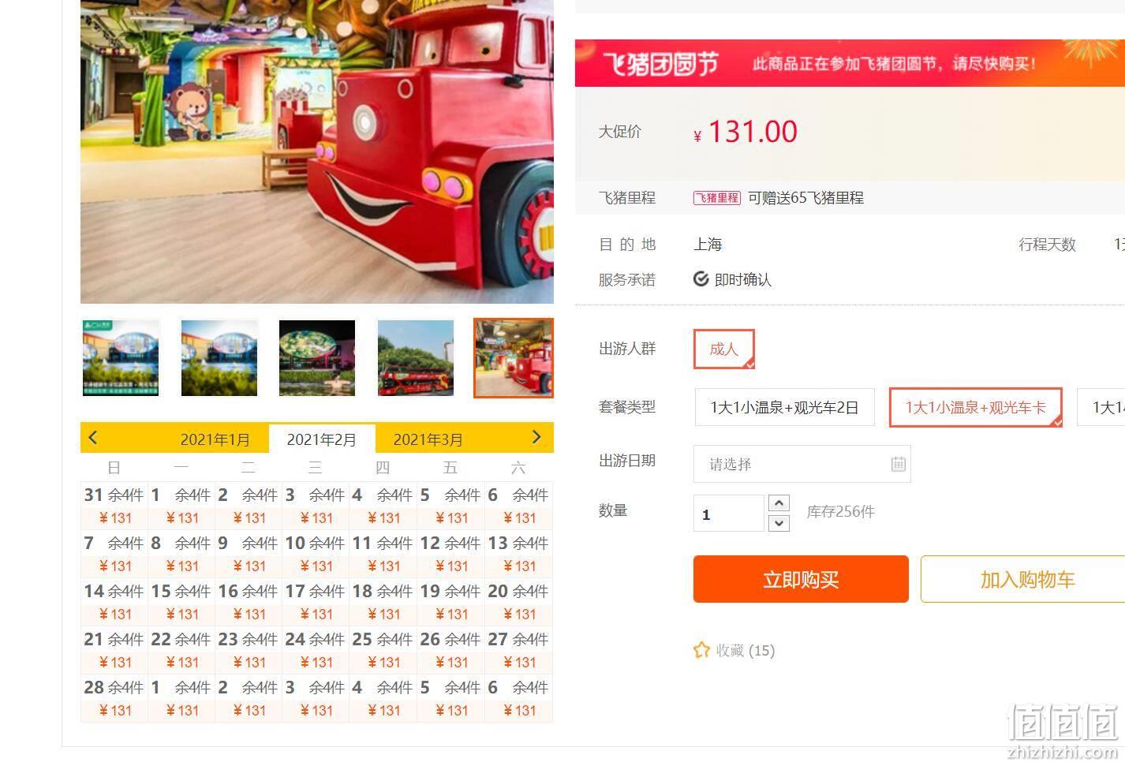Decrease quantity with the down arrow
The height and width of the screenshot is (766, 1125).
pos(779,523)
